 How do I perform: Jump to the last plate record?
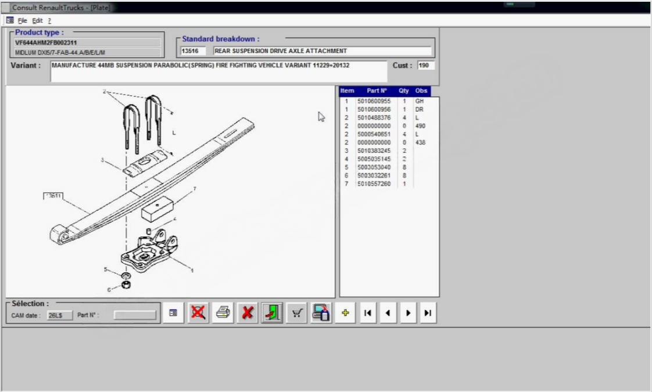[428, 313]
